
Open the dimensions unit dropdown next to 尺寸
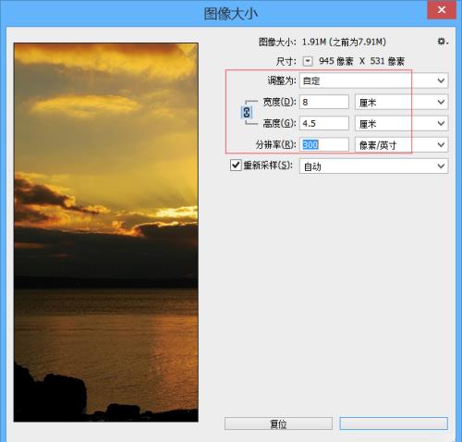308,61
